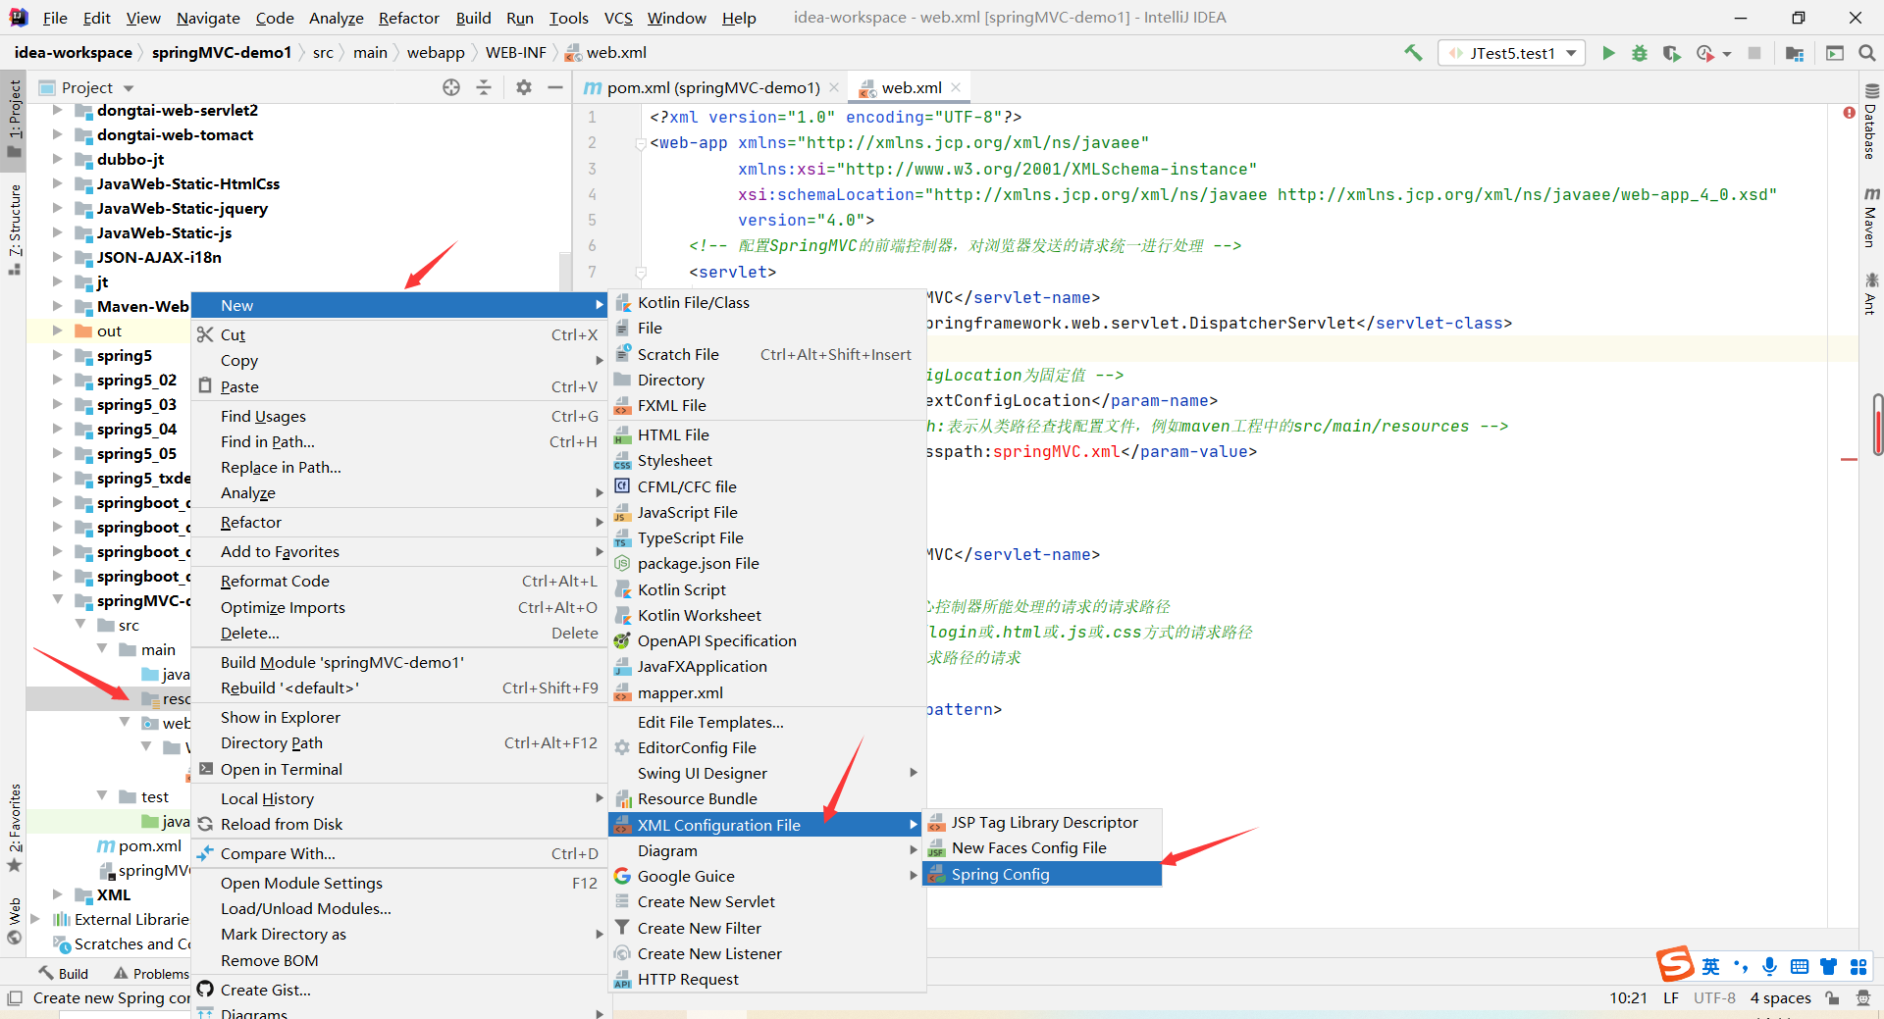Expand the spring5_02 module
This screenshot has width=1884, height=1019.
[57, 380]
